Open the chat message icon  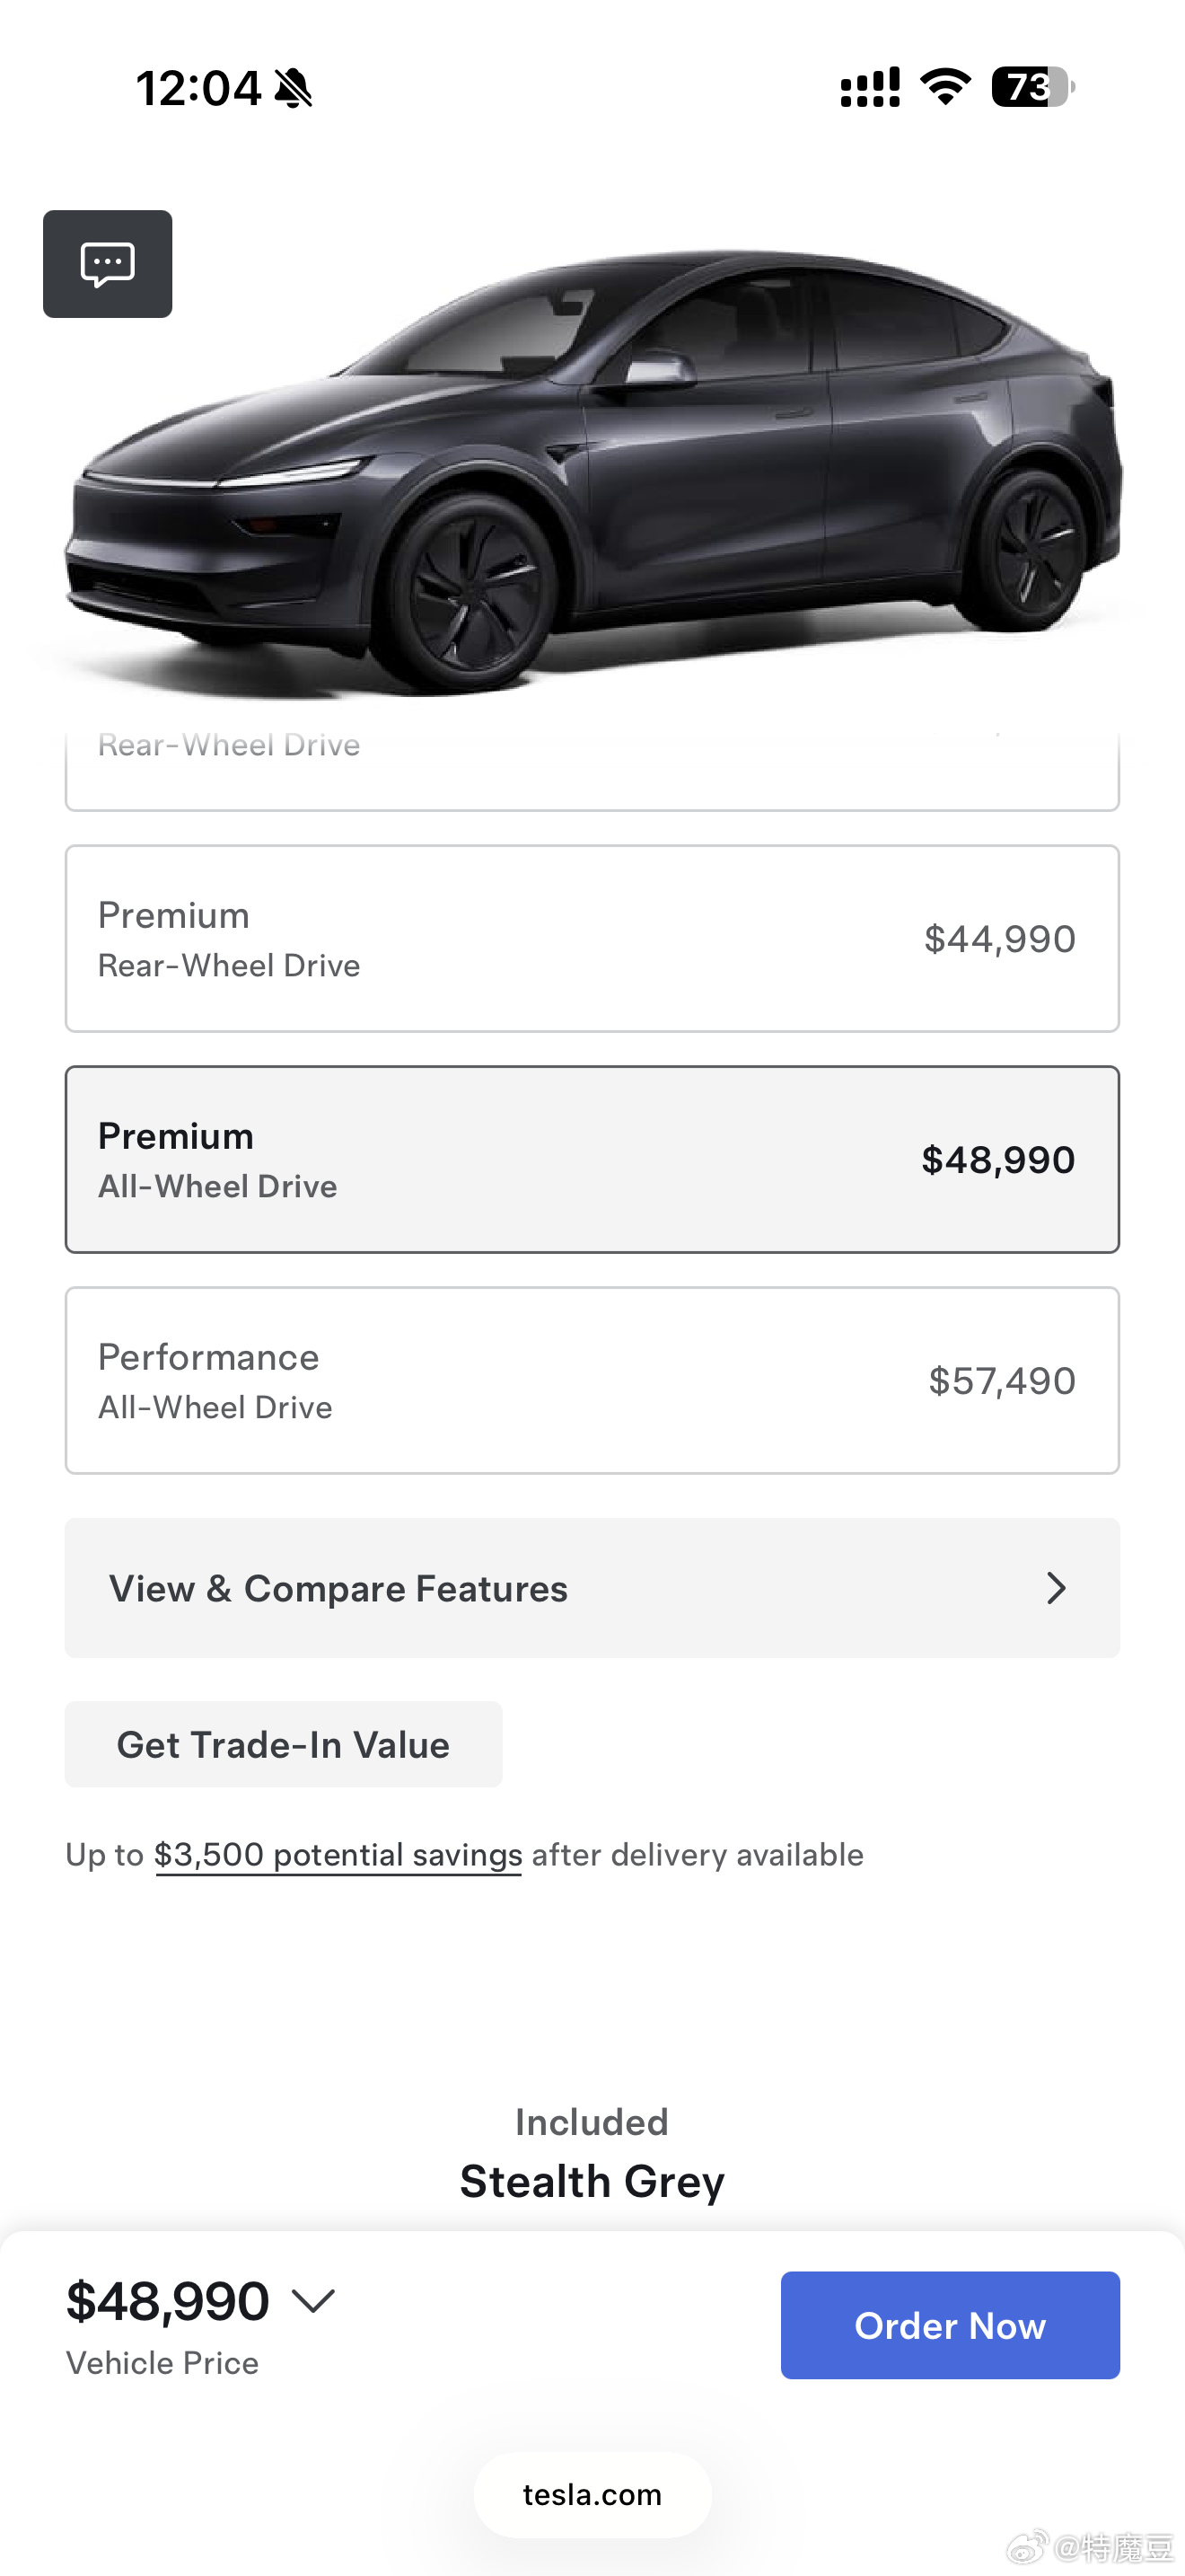107,264
